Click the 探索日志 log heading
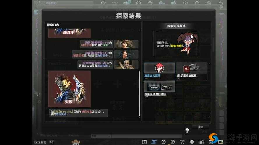259x145 pixels. pos(53,25)
